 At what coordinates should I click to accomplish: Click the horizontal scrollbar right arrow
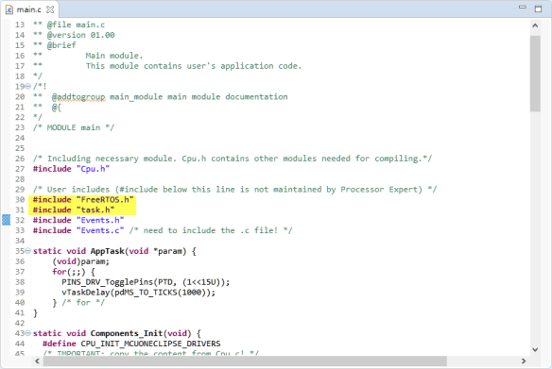524,361
